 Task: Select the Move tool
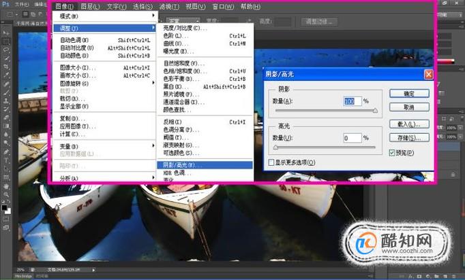pyautogui.click(x=6, y=33)
